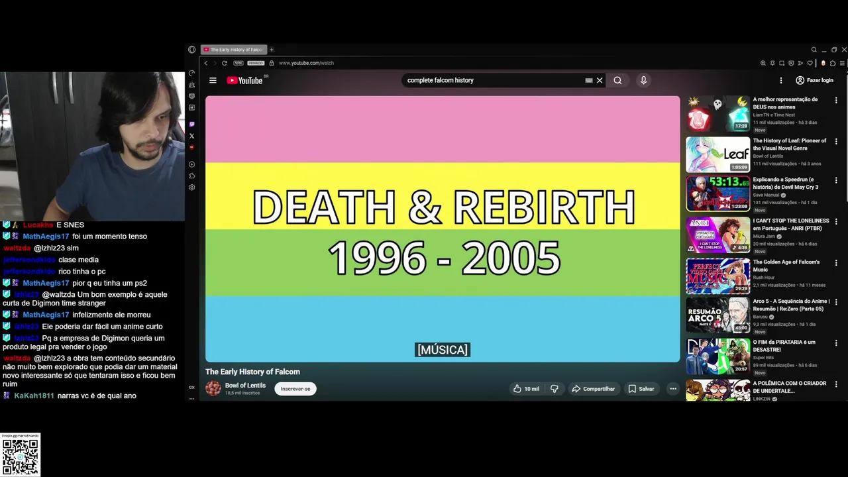Open the Opera menu logo button
The image size is (848, 477).
tap(191, 50)
